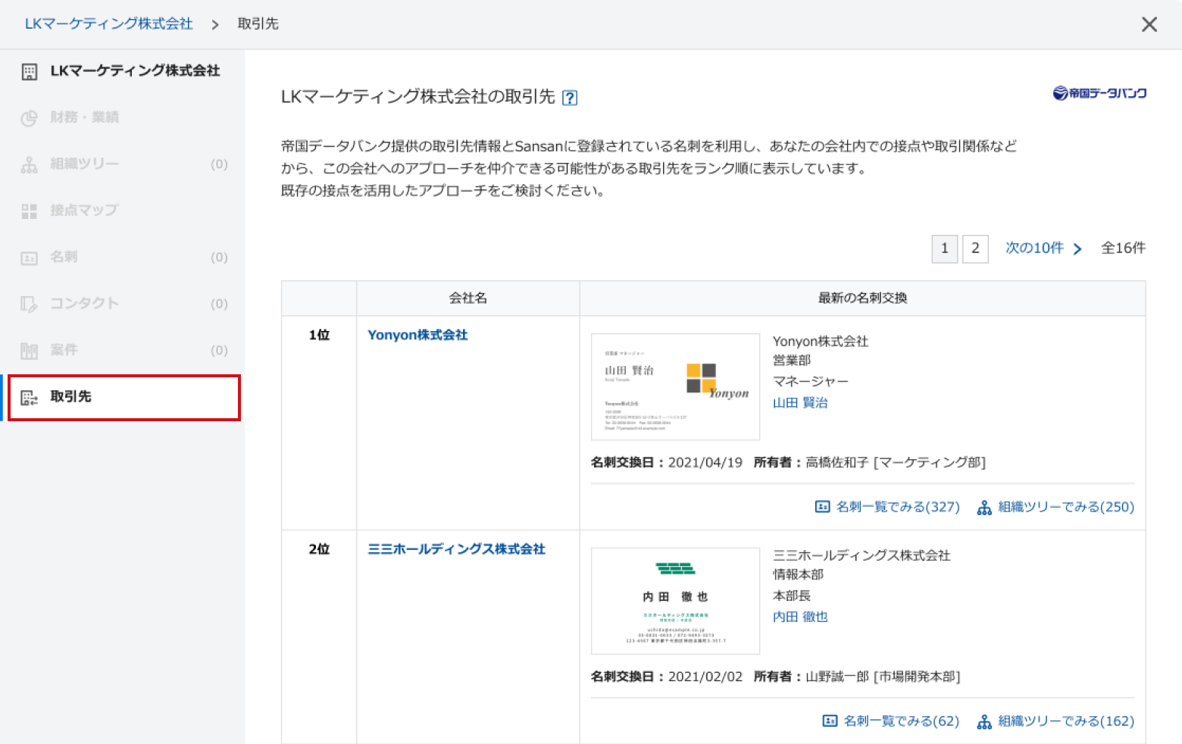Click 所有者：山野誠一郎 [市場開発本部] text

[857, 677]
